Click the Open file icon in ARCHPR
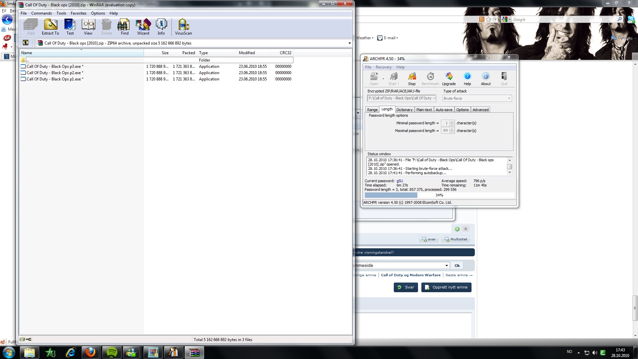This screenshot has height=359, width=638. click(374, 79)
